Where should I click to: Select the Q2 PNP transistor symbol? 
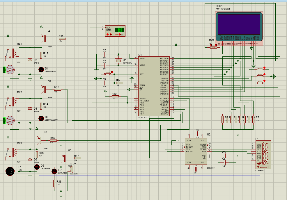44,90
